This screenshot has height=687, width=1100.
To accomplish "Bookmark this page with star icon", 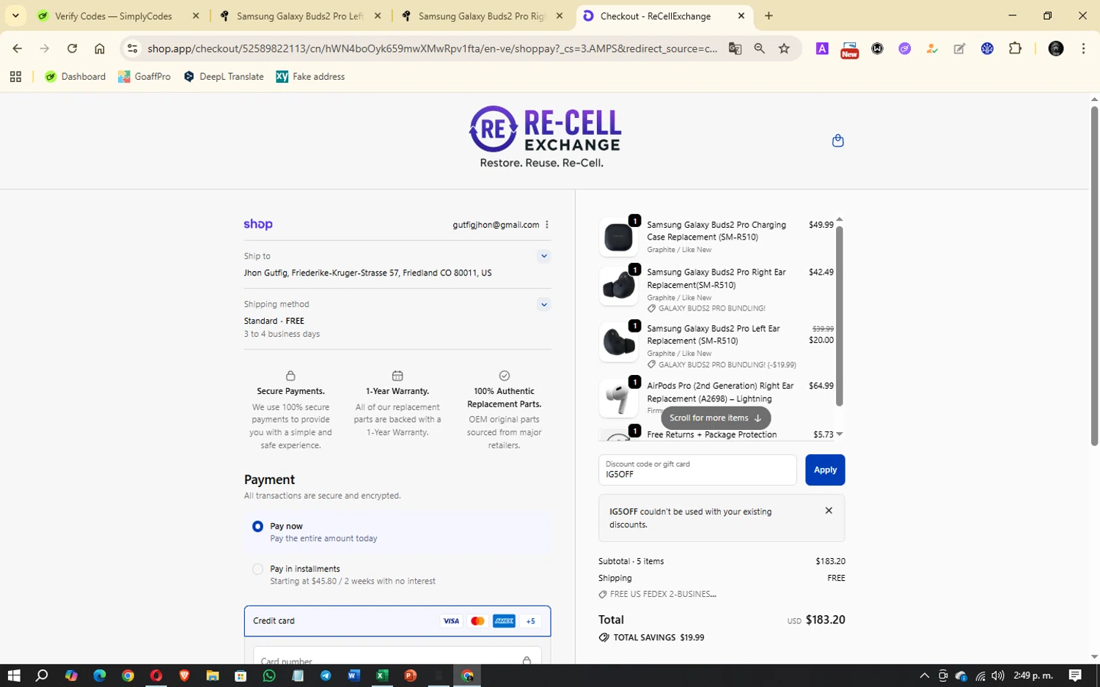I will click(784, 49).
